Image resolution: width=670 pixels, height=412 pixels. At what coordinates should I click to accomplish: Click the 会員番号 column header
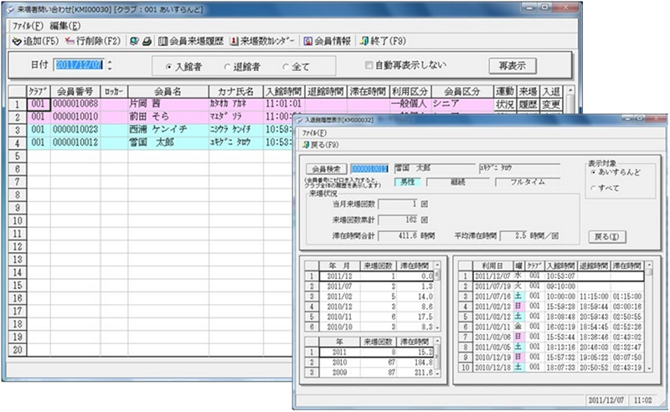(x=75, y=92)
